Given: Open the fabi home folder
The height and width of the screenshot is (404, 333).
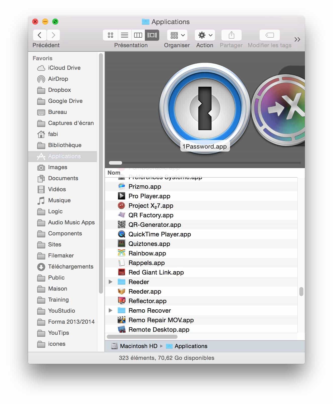Looking at the screenshot, I should tap(63, 134).
